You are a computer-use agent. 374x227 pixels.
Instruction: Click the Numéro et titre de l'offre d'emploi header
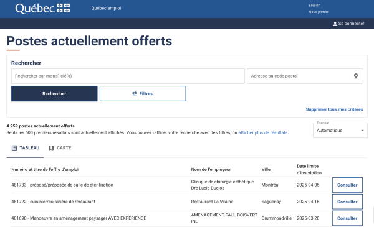(x=45, y=169)
